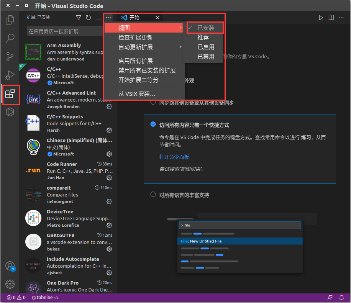The image size is (351, 303).
Task: Open the manage gear for C/C++ Snippets
Action: 109,130
